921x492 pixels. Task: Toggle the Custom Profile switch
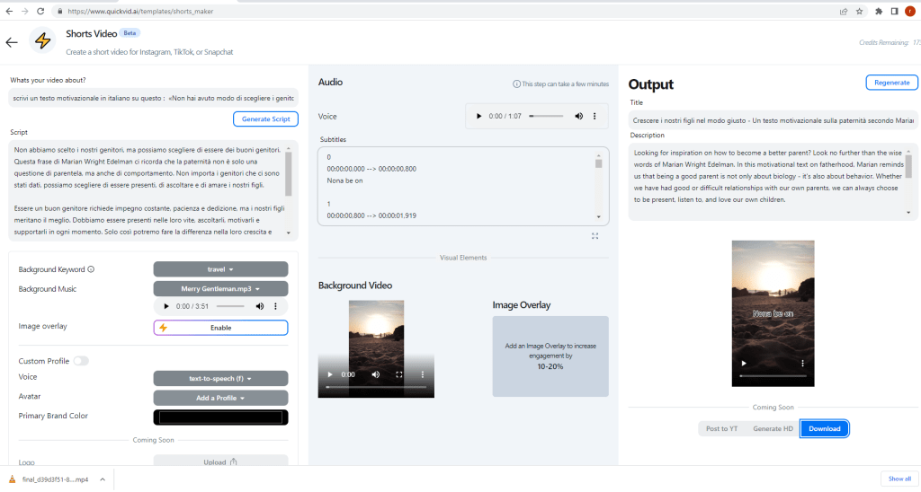(81, 361)
